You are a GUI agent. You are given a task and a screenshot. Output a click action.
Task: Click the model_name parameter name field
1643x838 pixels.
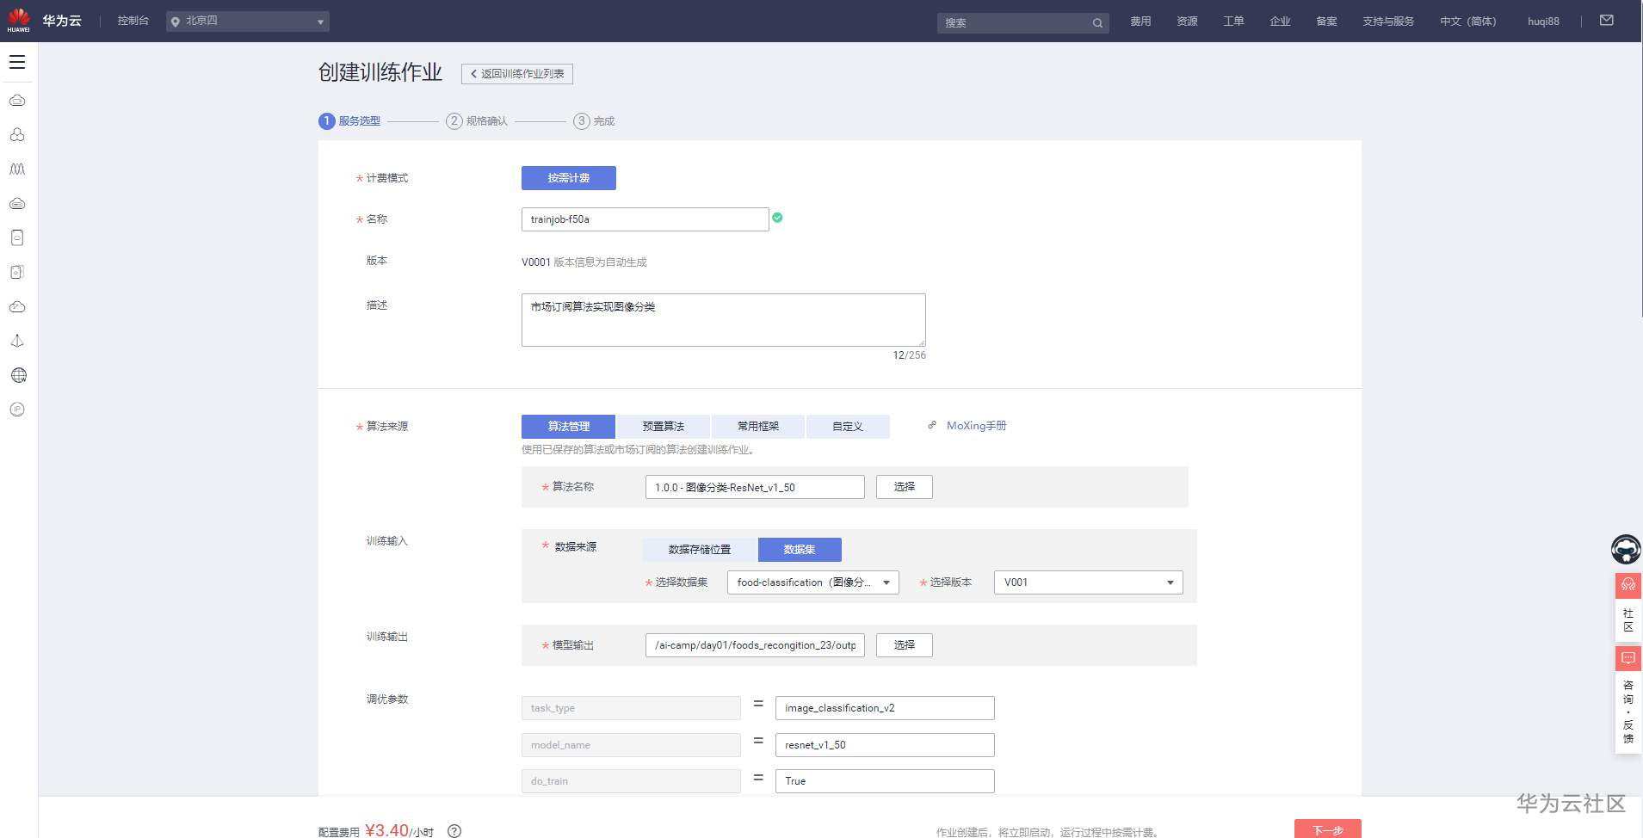coord(631,745)
